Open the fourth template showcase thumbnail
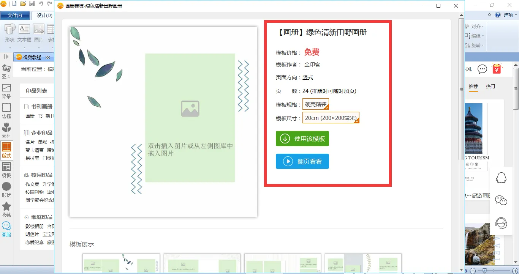 [363, 263]
